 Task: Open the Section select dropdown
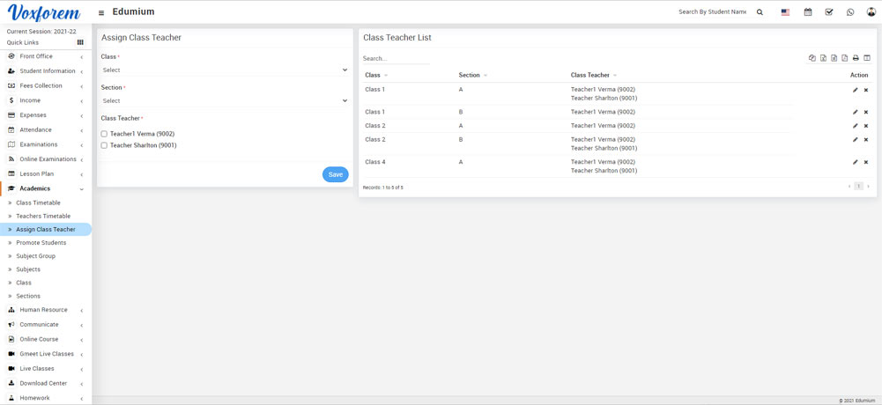tap(224, 101)
